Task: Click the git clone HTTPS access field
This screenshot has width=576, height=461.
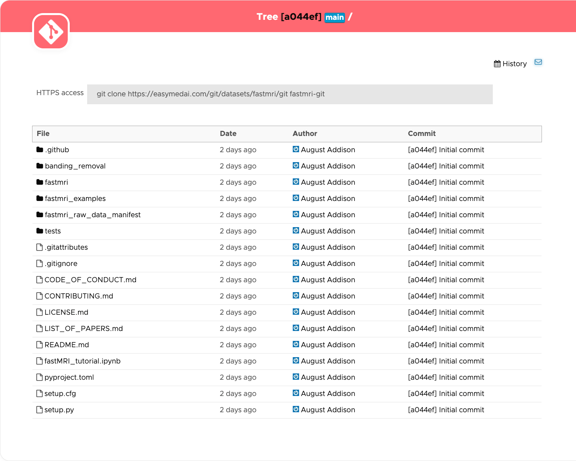Action: [290, 94]
